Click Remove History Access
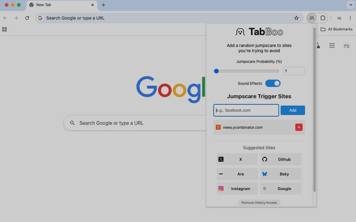Screen dimensions: 356x222 click(x=259, y=203)
